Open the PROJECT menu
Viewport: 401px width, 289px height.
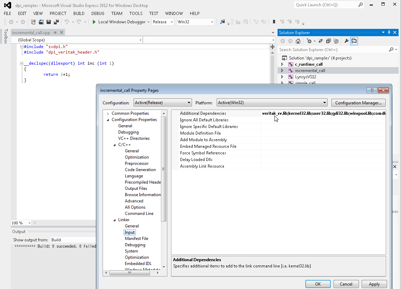(58, 14)
